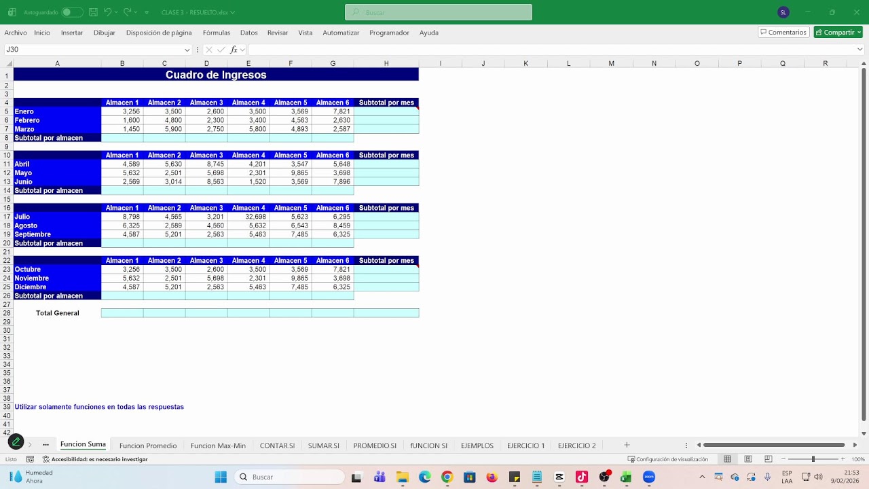Open the Ayuda ribbon tab
This screenshot has height=489, width=869.
(429, 33)
